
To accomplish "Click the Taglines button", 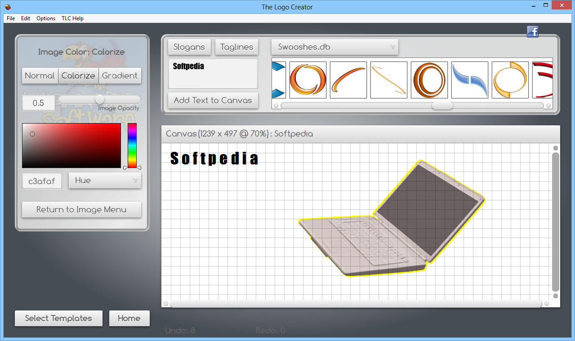I will pos(237,47).
